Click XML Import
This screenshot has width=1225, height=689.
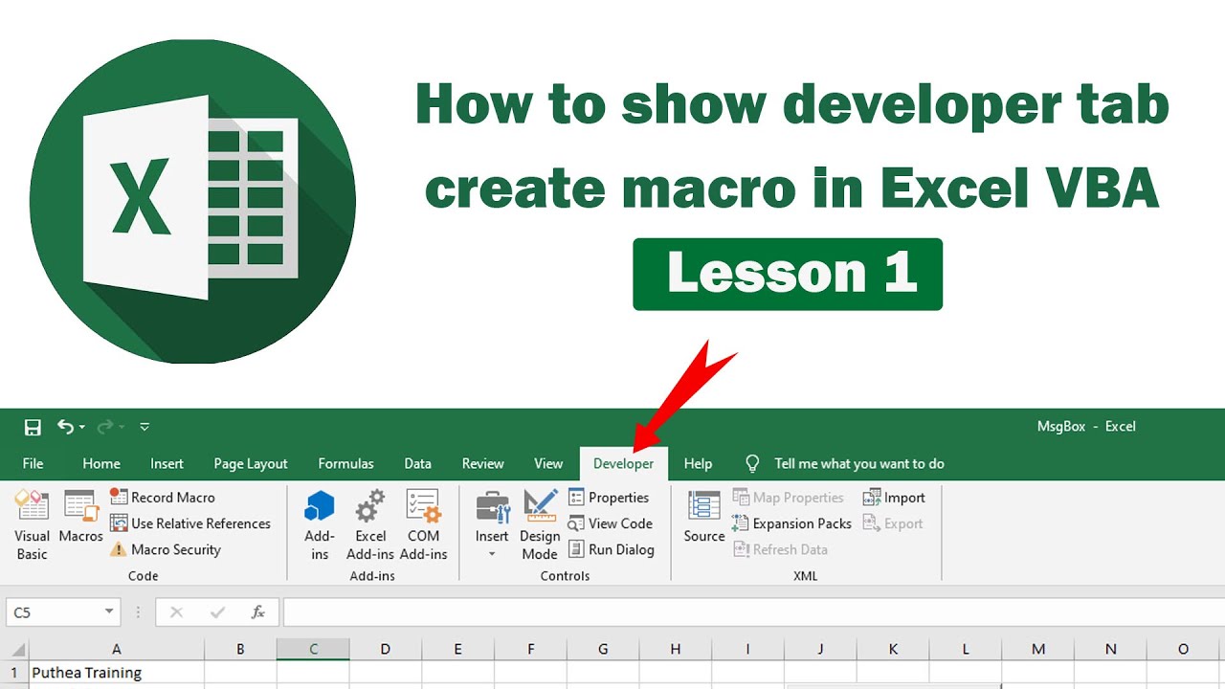[x=894, y=498]
